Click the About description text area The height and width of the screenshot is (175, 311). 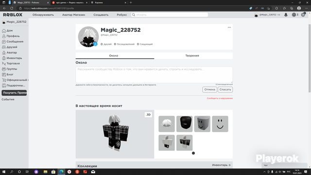[x=154, y=75]
